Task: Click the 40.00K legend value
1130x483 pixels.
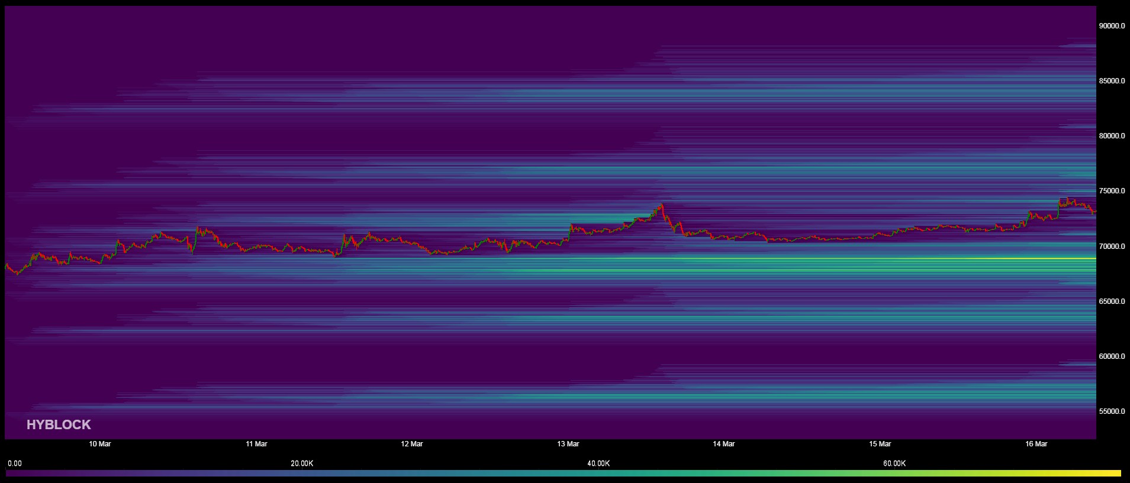Action: 598,463
